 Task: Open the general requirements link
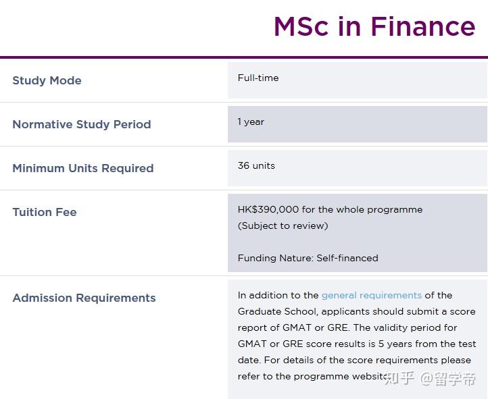[x=371, y=295]
